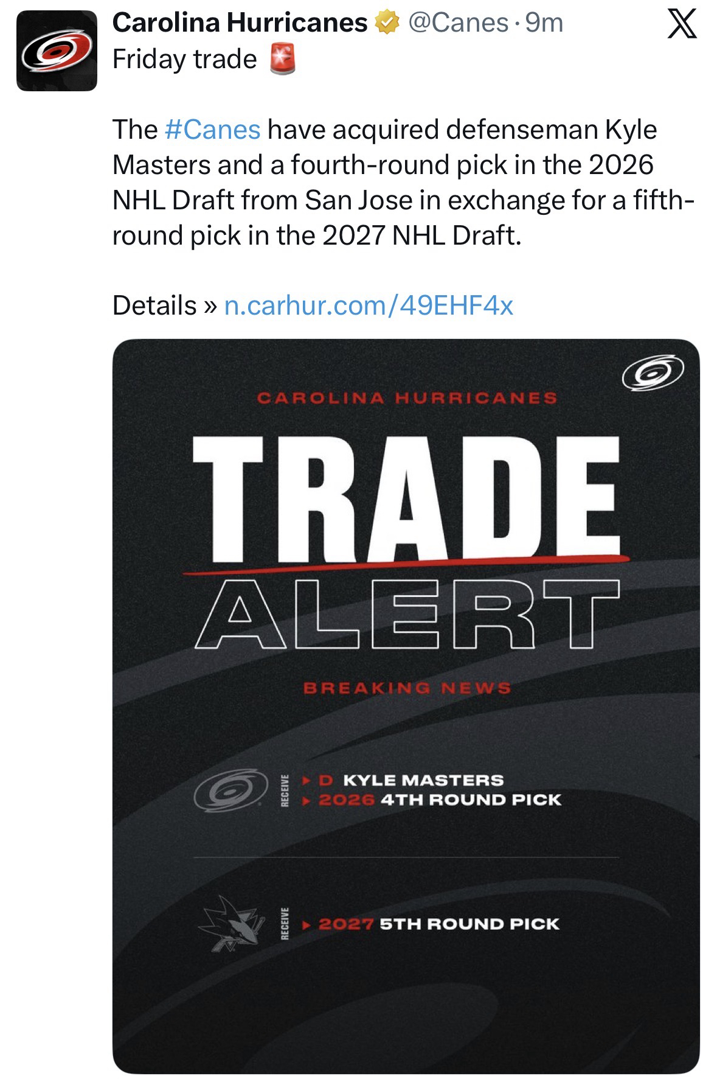Click the red siren emoji
717x1079 pixels.
pos(282,60)
